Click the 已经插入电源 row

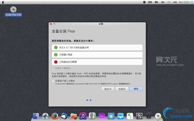tap(97, 55)
